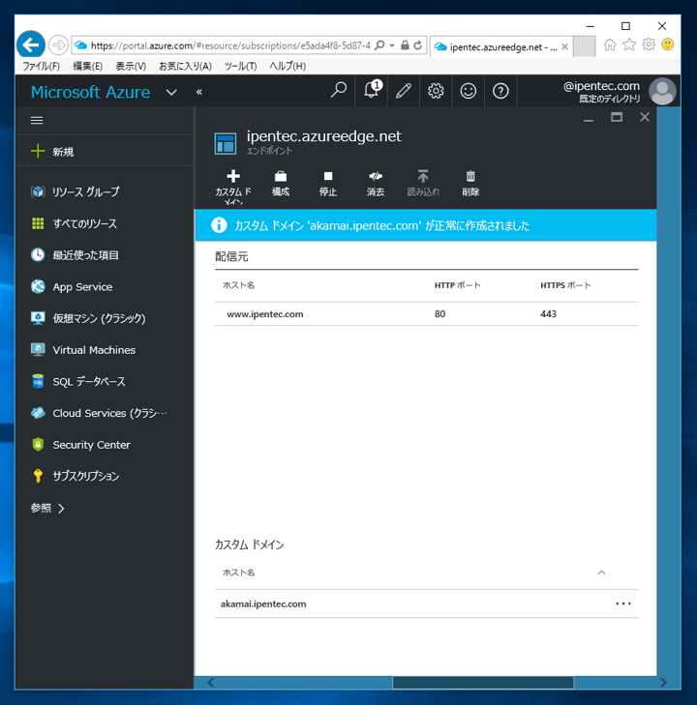Click 停止 stop toolbar button
697x705 pixels.
point(328,184)
